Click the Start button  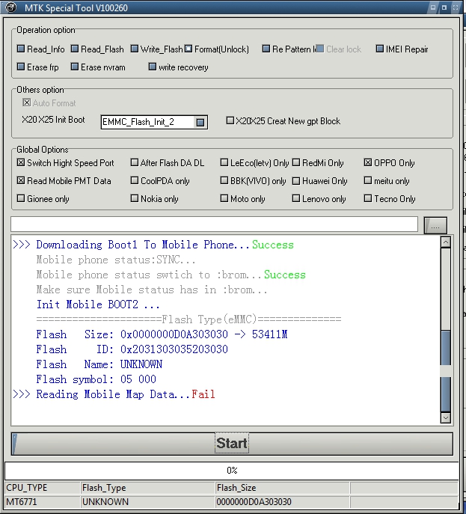pos(232,444)
